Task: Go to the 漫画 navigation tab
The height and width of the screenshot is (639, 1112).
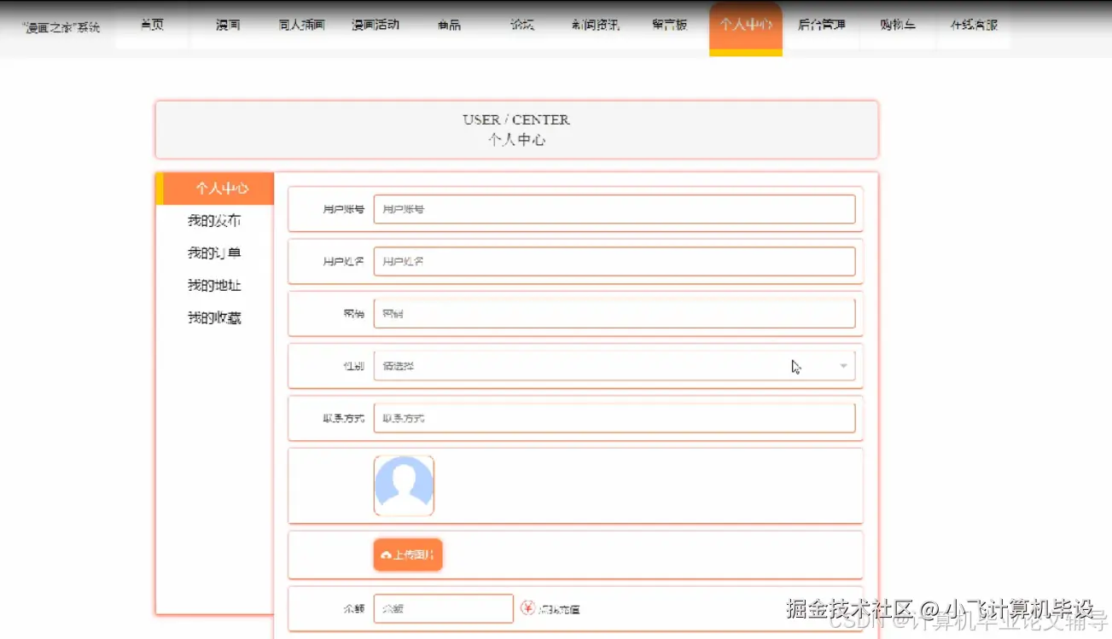Action: (x=228, y=26)
